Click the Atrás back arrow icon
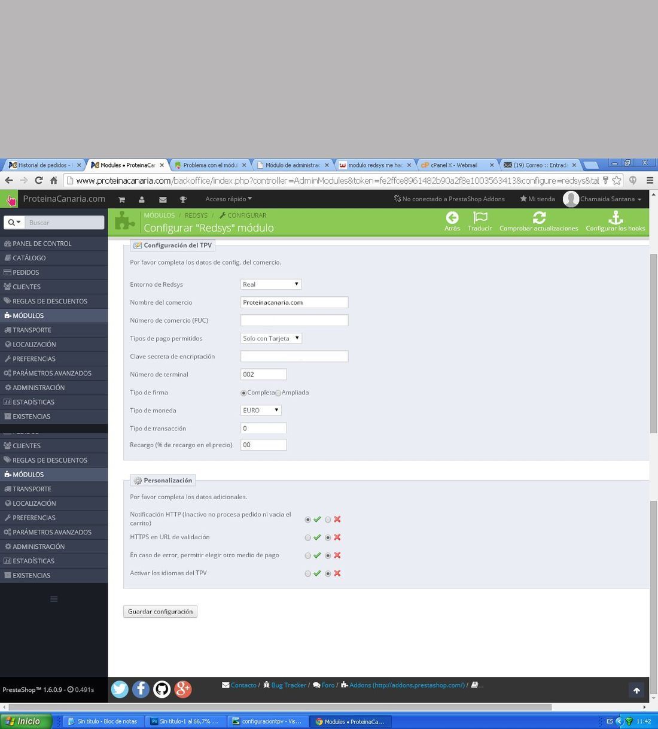The height and width of the screenshot is (729, 658). 452,218
